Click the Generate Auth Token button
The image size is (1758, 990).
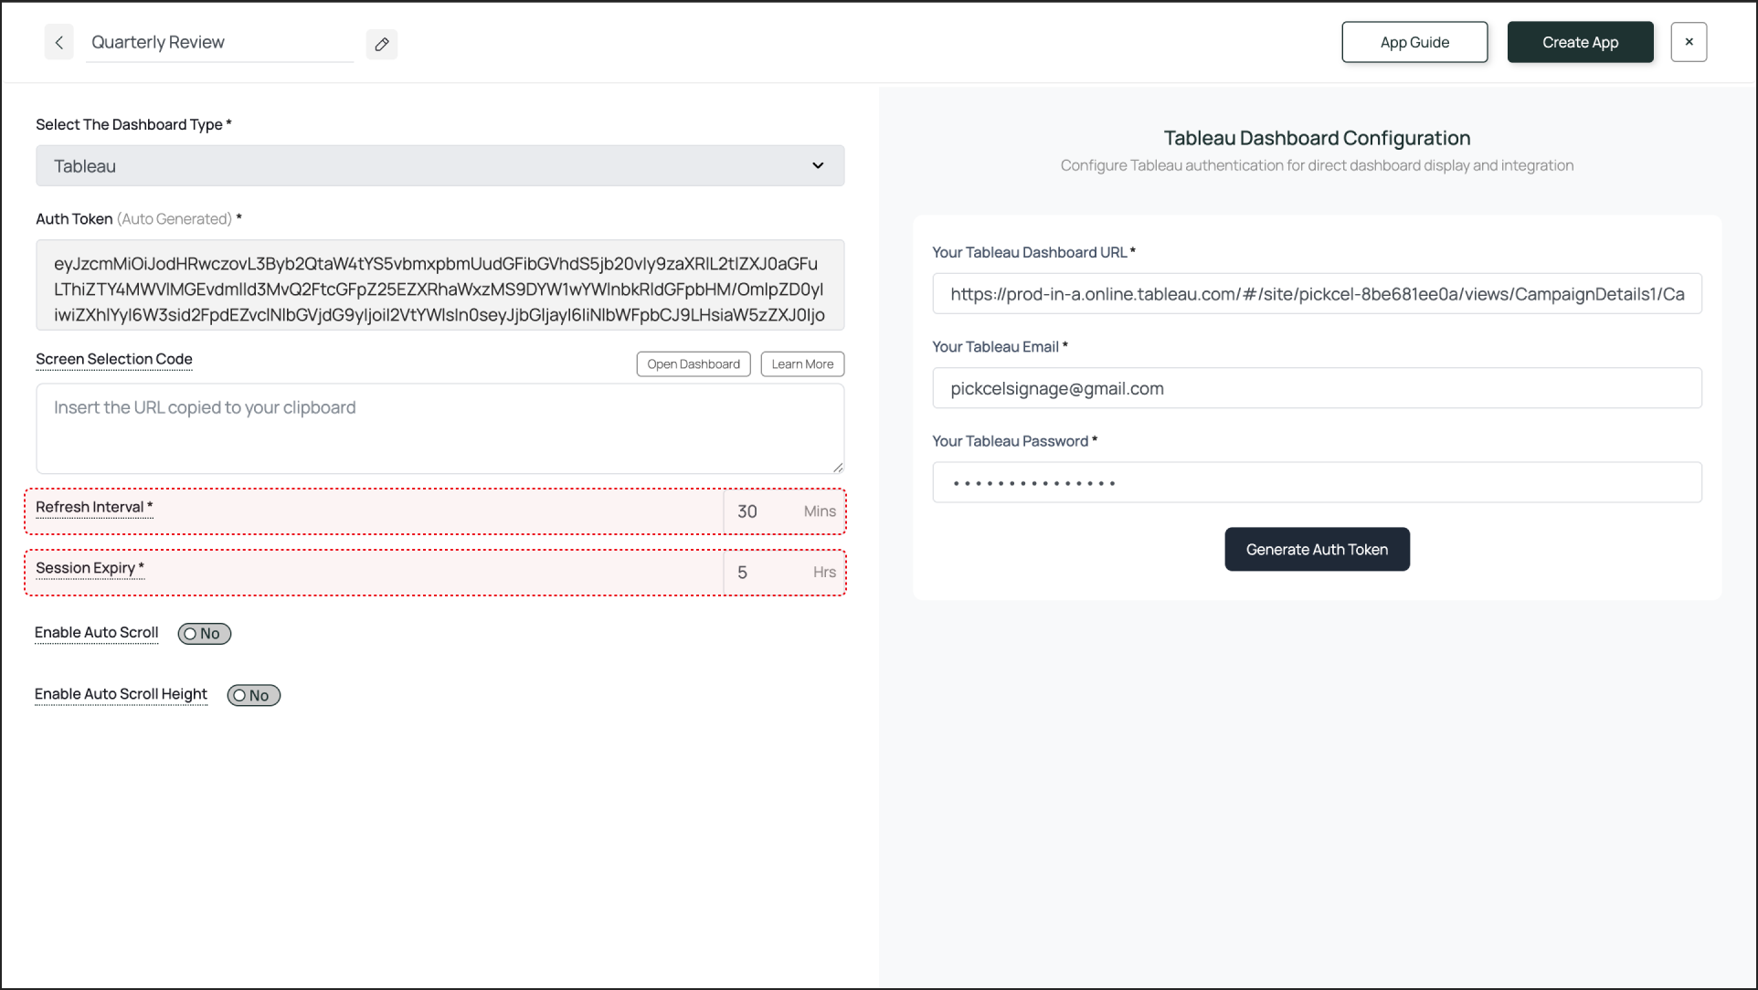coord(1316,550)
